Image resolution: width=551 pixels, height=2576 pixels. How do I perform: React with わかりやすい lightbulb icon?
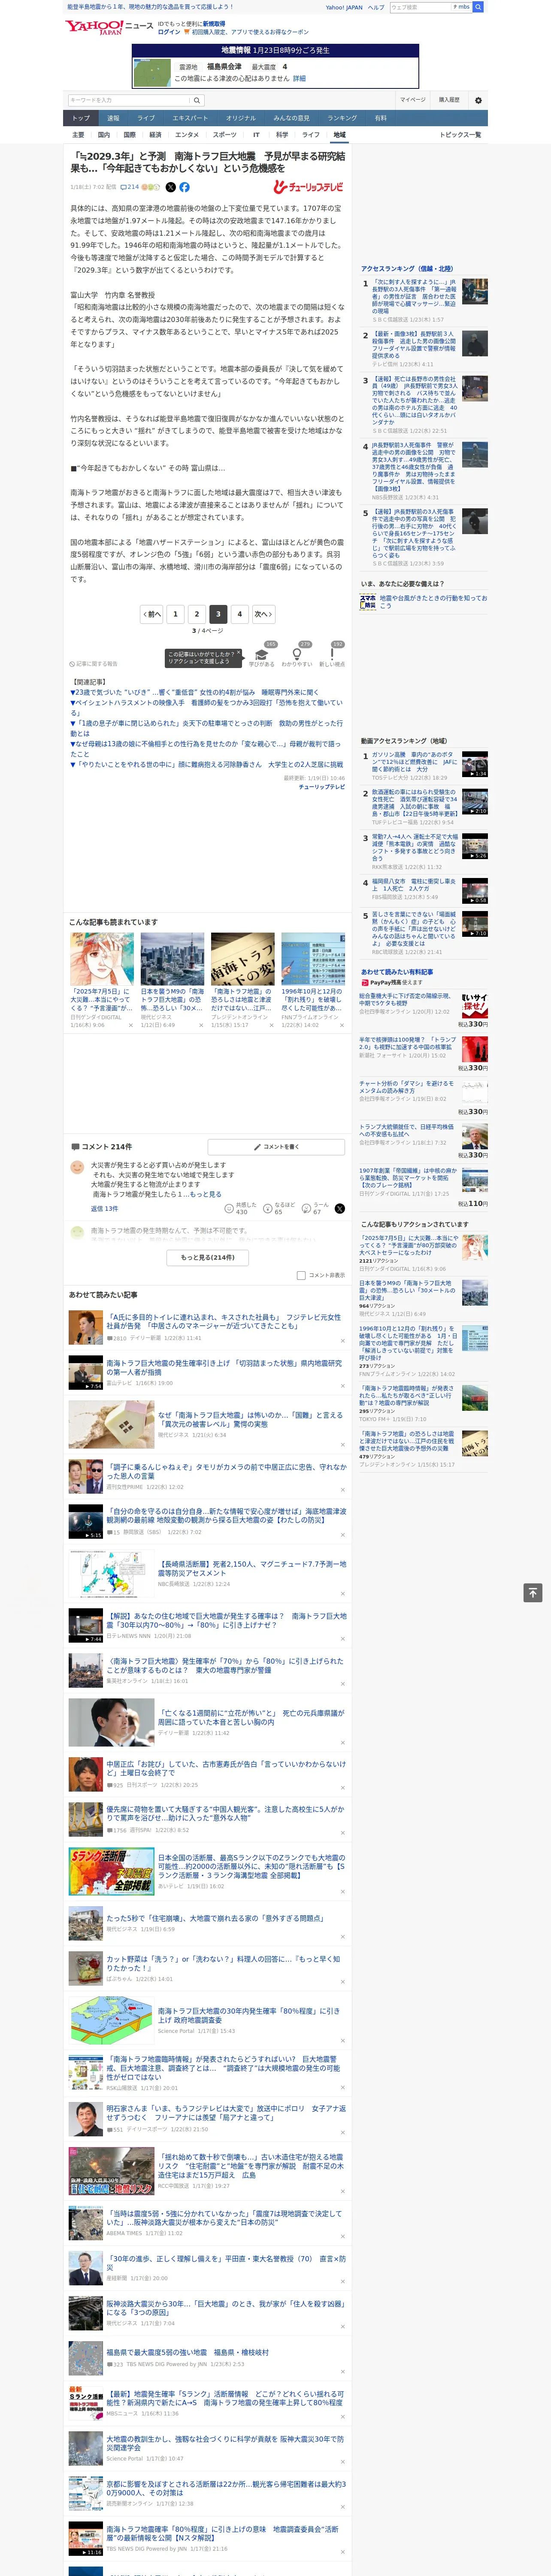point(297,654)
